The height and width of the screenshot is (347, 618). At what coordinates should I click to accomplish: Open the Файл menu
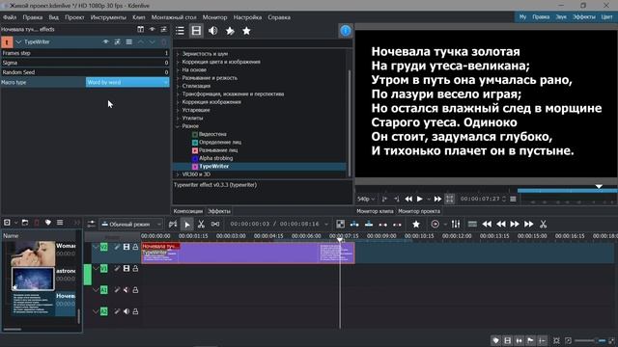[x=10, y=17]
